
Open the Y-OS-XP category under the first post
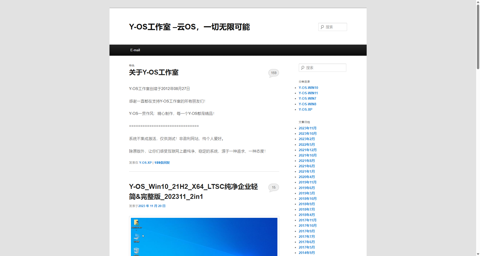coord(146,163)
